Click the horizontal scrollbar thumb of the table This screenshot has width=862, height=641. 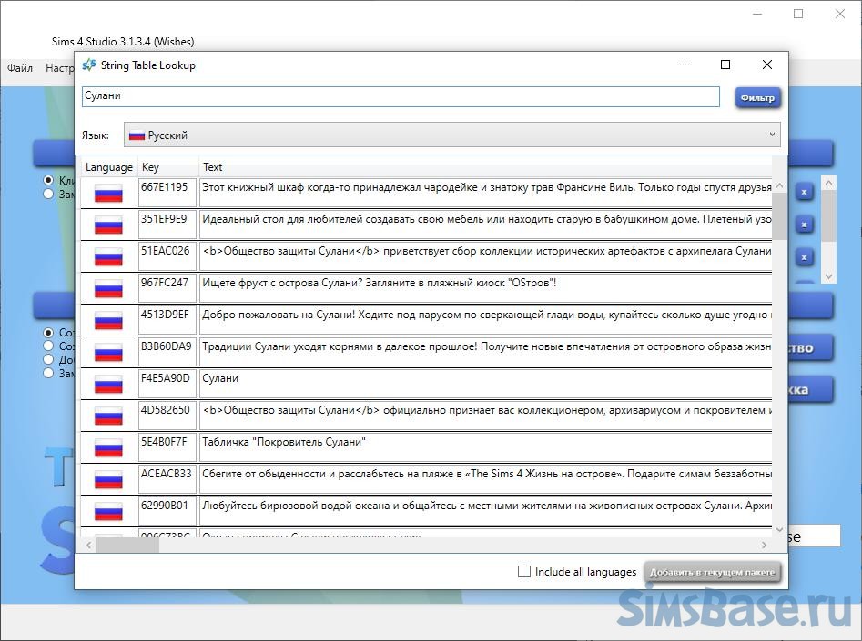(x=115, y=545)
